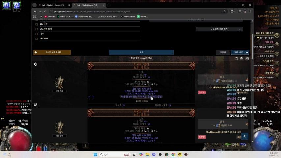Click the '~price 1 regal' note text
Image resolution: width=281 pixels, height=158 pixels.
pyautogui.click(x=141, y=101)
